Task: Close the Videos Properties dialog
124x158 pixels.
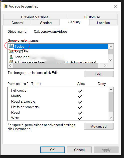Action: pos(116,6)
